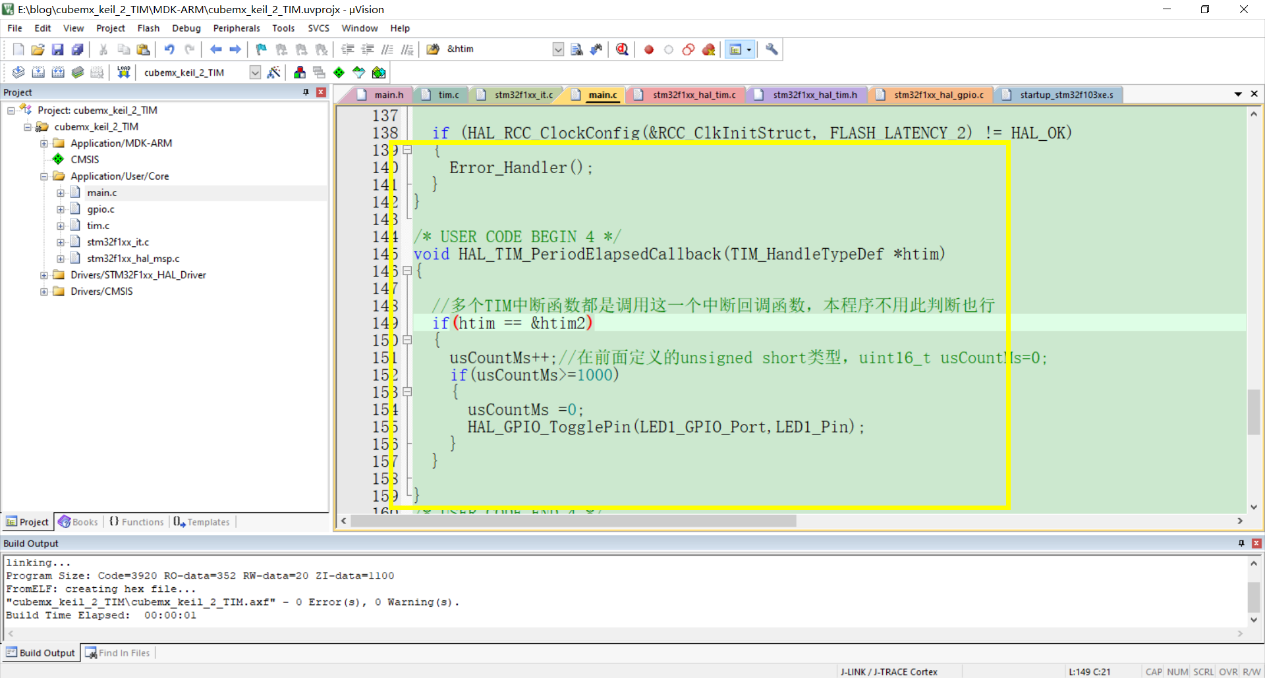This screenshot has height=678, width=1265.
Task: Open the find text &htim dropdown
Action: click(558, 49)
